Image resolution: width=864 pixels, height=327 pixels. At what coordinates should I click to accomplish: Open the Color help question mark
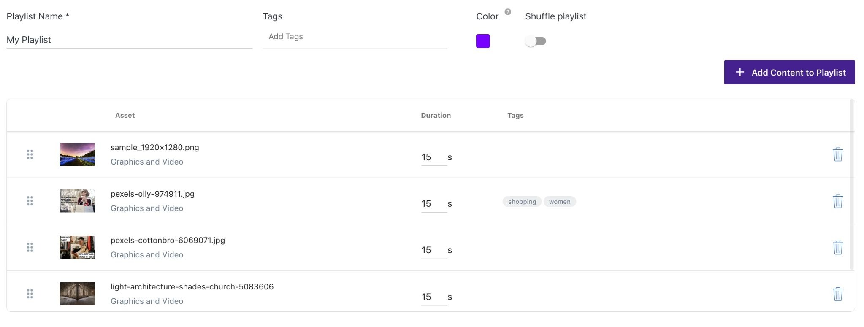(x=508, y=12)
